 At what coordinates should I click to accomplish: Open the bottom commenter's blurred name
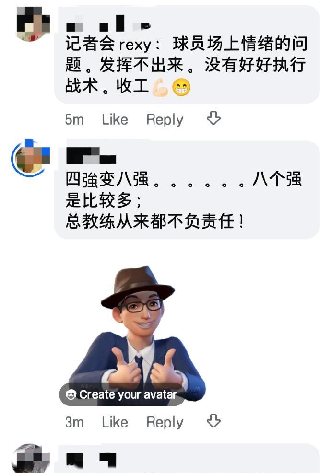coord(91,460)
